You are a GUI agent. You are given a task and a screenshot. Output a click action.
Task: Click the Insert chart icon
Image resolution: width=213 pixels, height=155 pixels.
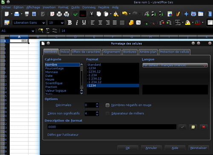(x=170, y=14)
